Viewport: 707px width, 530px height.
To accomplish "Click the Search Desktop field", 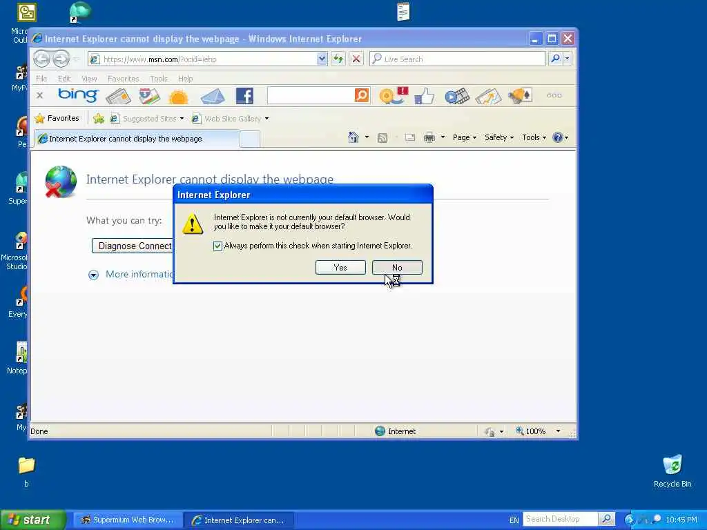I will point(560,519).
